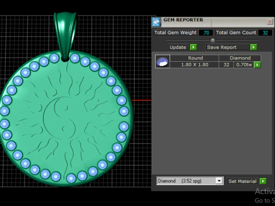The image size is (275, 206).
Task: Click the Set Material label button
Action: click(x=242, y=181)
